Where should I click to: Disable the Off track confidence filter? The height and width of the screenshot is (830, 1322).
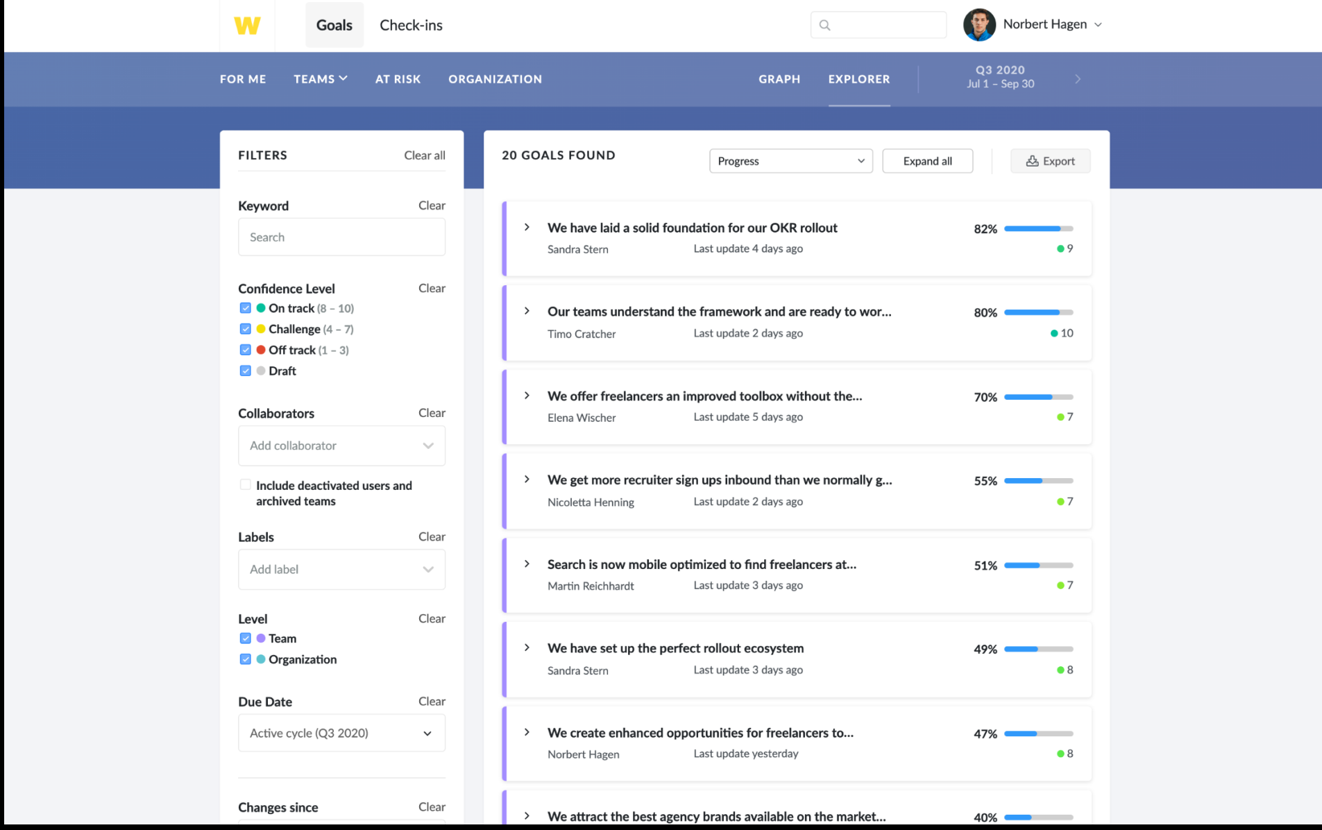pyautogui.click(x=245, y=350)
